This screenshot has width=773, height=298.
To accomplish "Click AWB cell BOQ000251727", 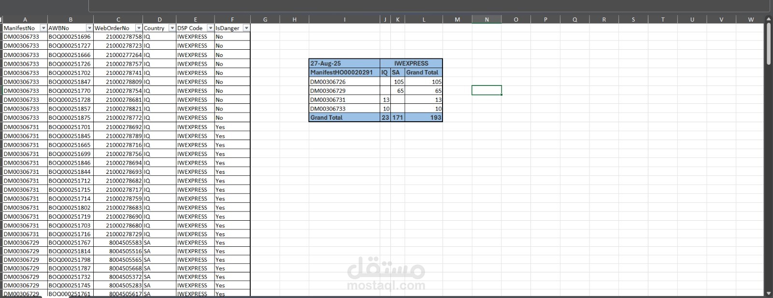I will pos(71,46).
